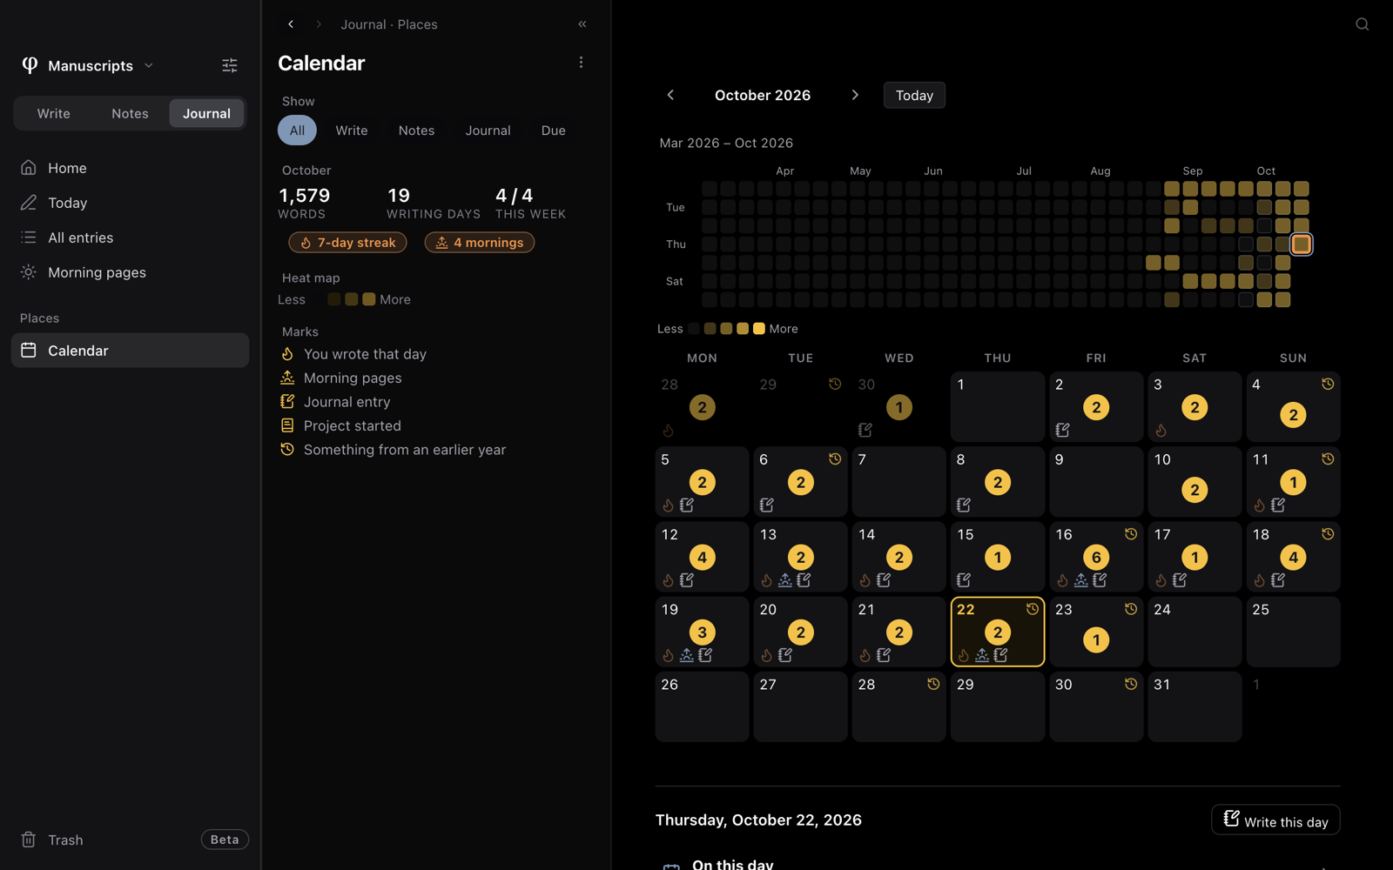Filter calendar to All
The image size is (1393, 870).
297,130
